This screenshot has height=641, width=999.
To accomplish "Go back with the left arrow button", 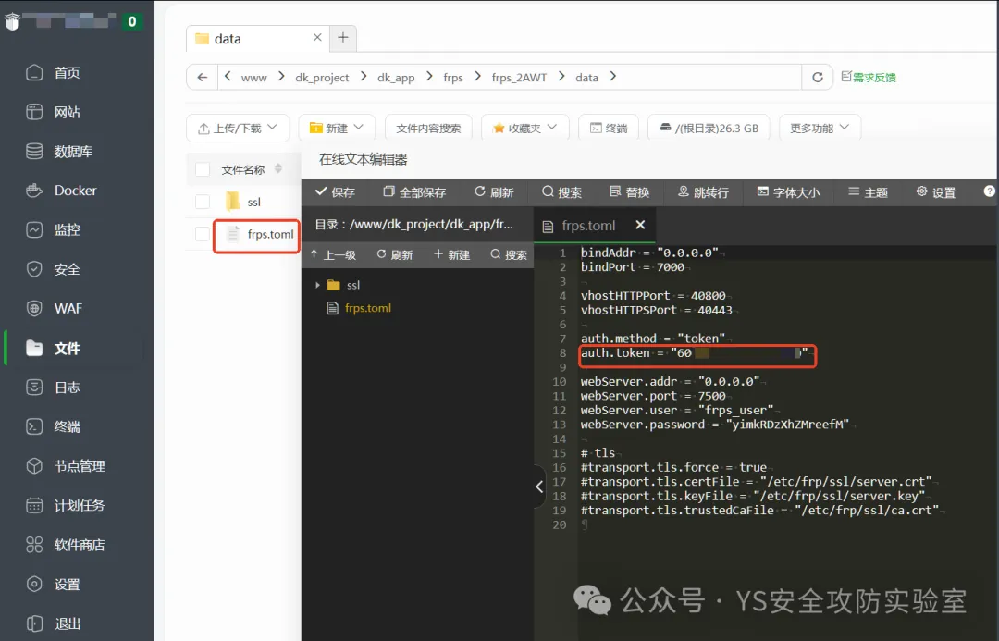I will tap(202, 77).
